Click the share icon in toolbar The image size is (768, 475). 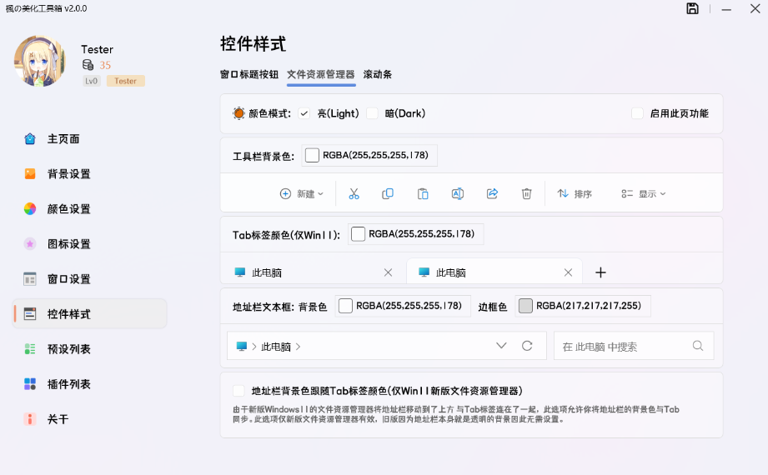[492, 193]
